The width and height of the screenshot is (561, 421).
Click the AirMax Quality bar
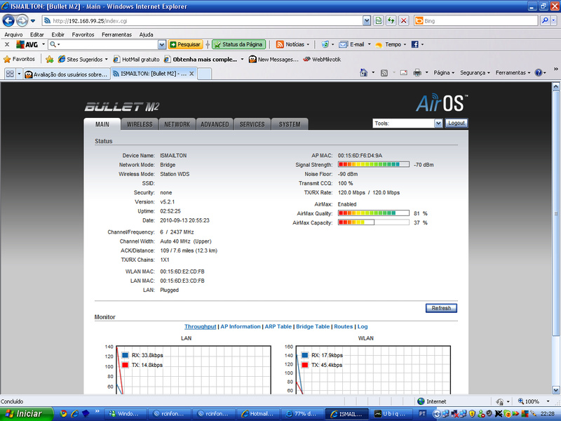click(x=374, y=213)
